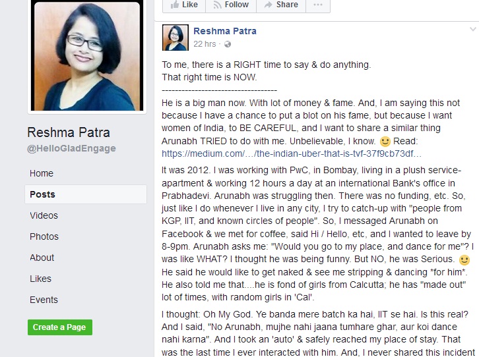Viewport: 479px width, 357px height.
Task: Open the large profile picture
Action: [87, 55]
